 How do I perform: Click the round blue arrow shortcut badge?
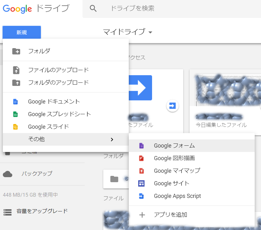173,106
